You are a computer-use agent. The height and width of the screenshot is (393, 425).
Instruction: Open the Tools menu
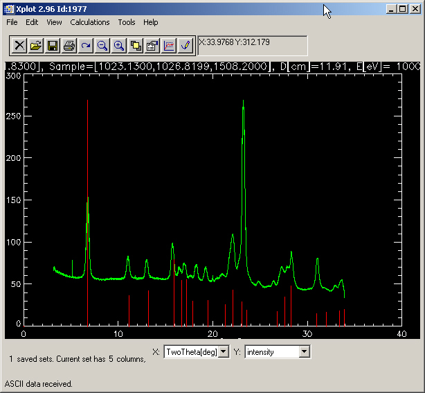[x=127, y=22]
